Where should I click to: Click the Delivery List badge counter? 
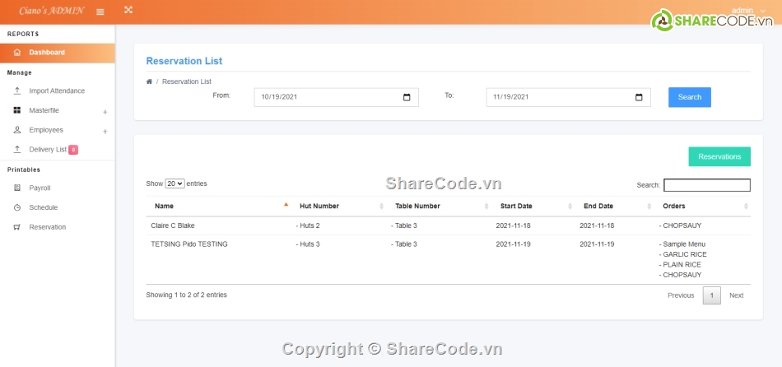(73, 150)
